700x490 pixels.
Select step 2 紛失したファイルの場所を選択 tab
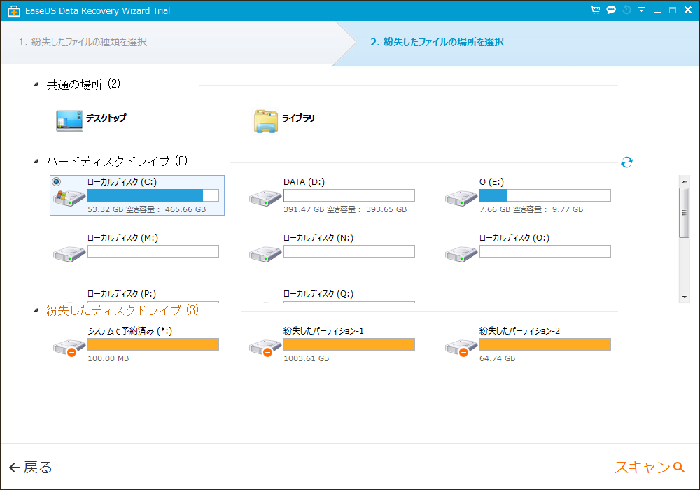coord(437,42)
